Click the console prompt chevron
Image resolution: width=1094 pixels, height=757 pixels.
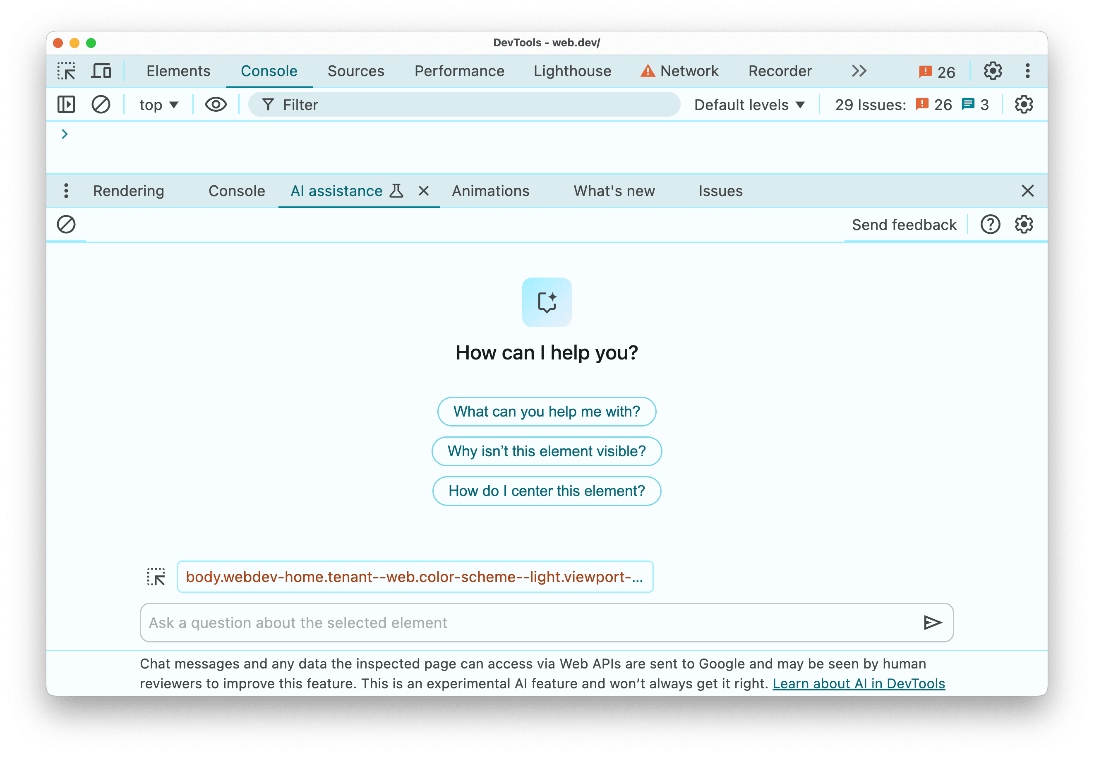click(x=65, y=134)
